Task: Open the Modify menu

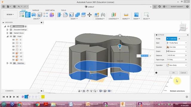Action: click(74, 19)
